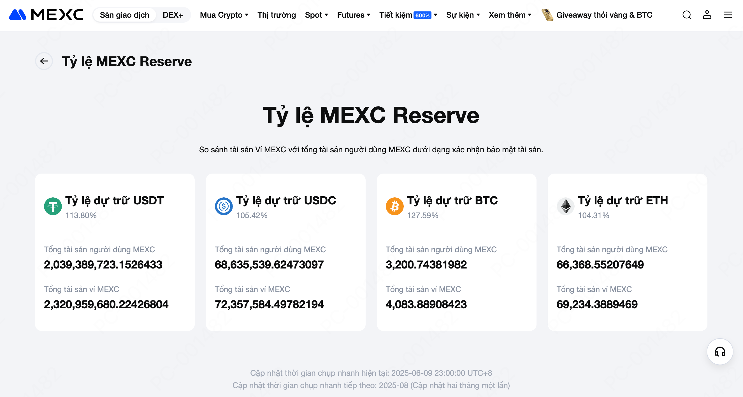Click the USDT Tether coin icon
743x397 pixels.
(x=53, y=206)
